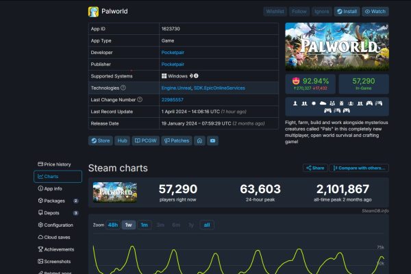Click the Wishlist button
Image resolution: width=411 pixels, height=274 pixels.
(275, 12)
